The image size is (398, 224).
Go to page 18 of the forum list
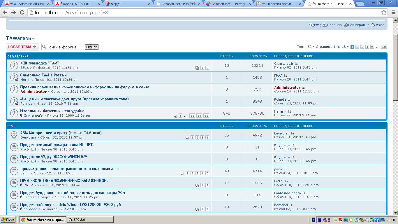point(384,47)
